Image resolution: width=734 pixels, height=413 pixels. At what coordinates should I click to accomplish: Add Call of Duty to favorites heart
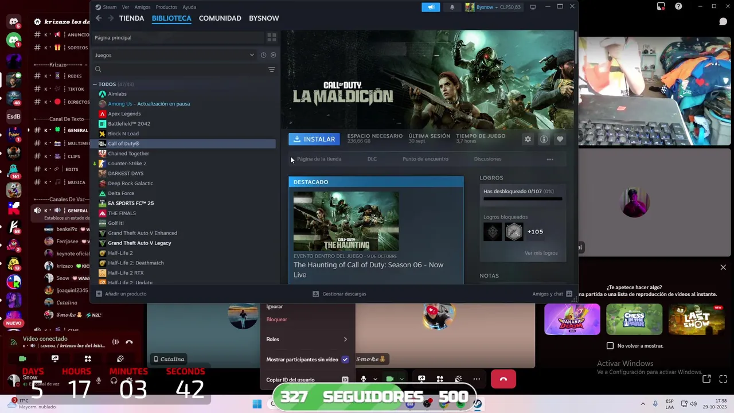click(560, 139)
